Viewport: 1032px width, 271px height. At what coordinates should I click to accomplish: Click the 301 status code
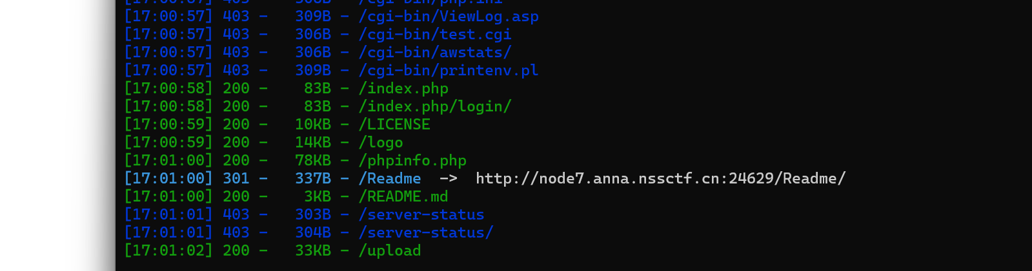[236, 179]
